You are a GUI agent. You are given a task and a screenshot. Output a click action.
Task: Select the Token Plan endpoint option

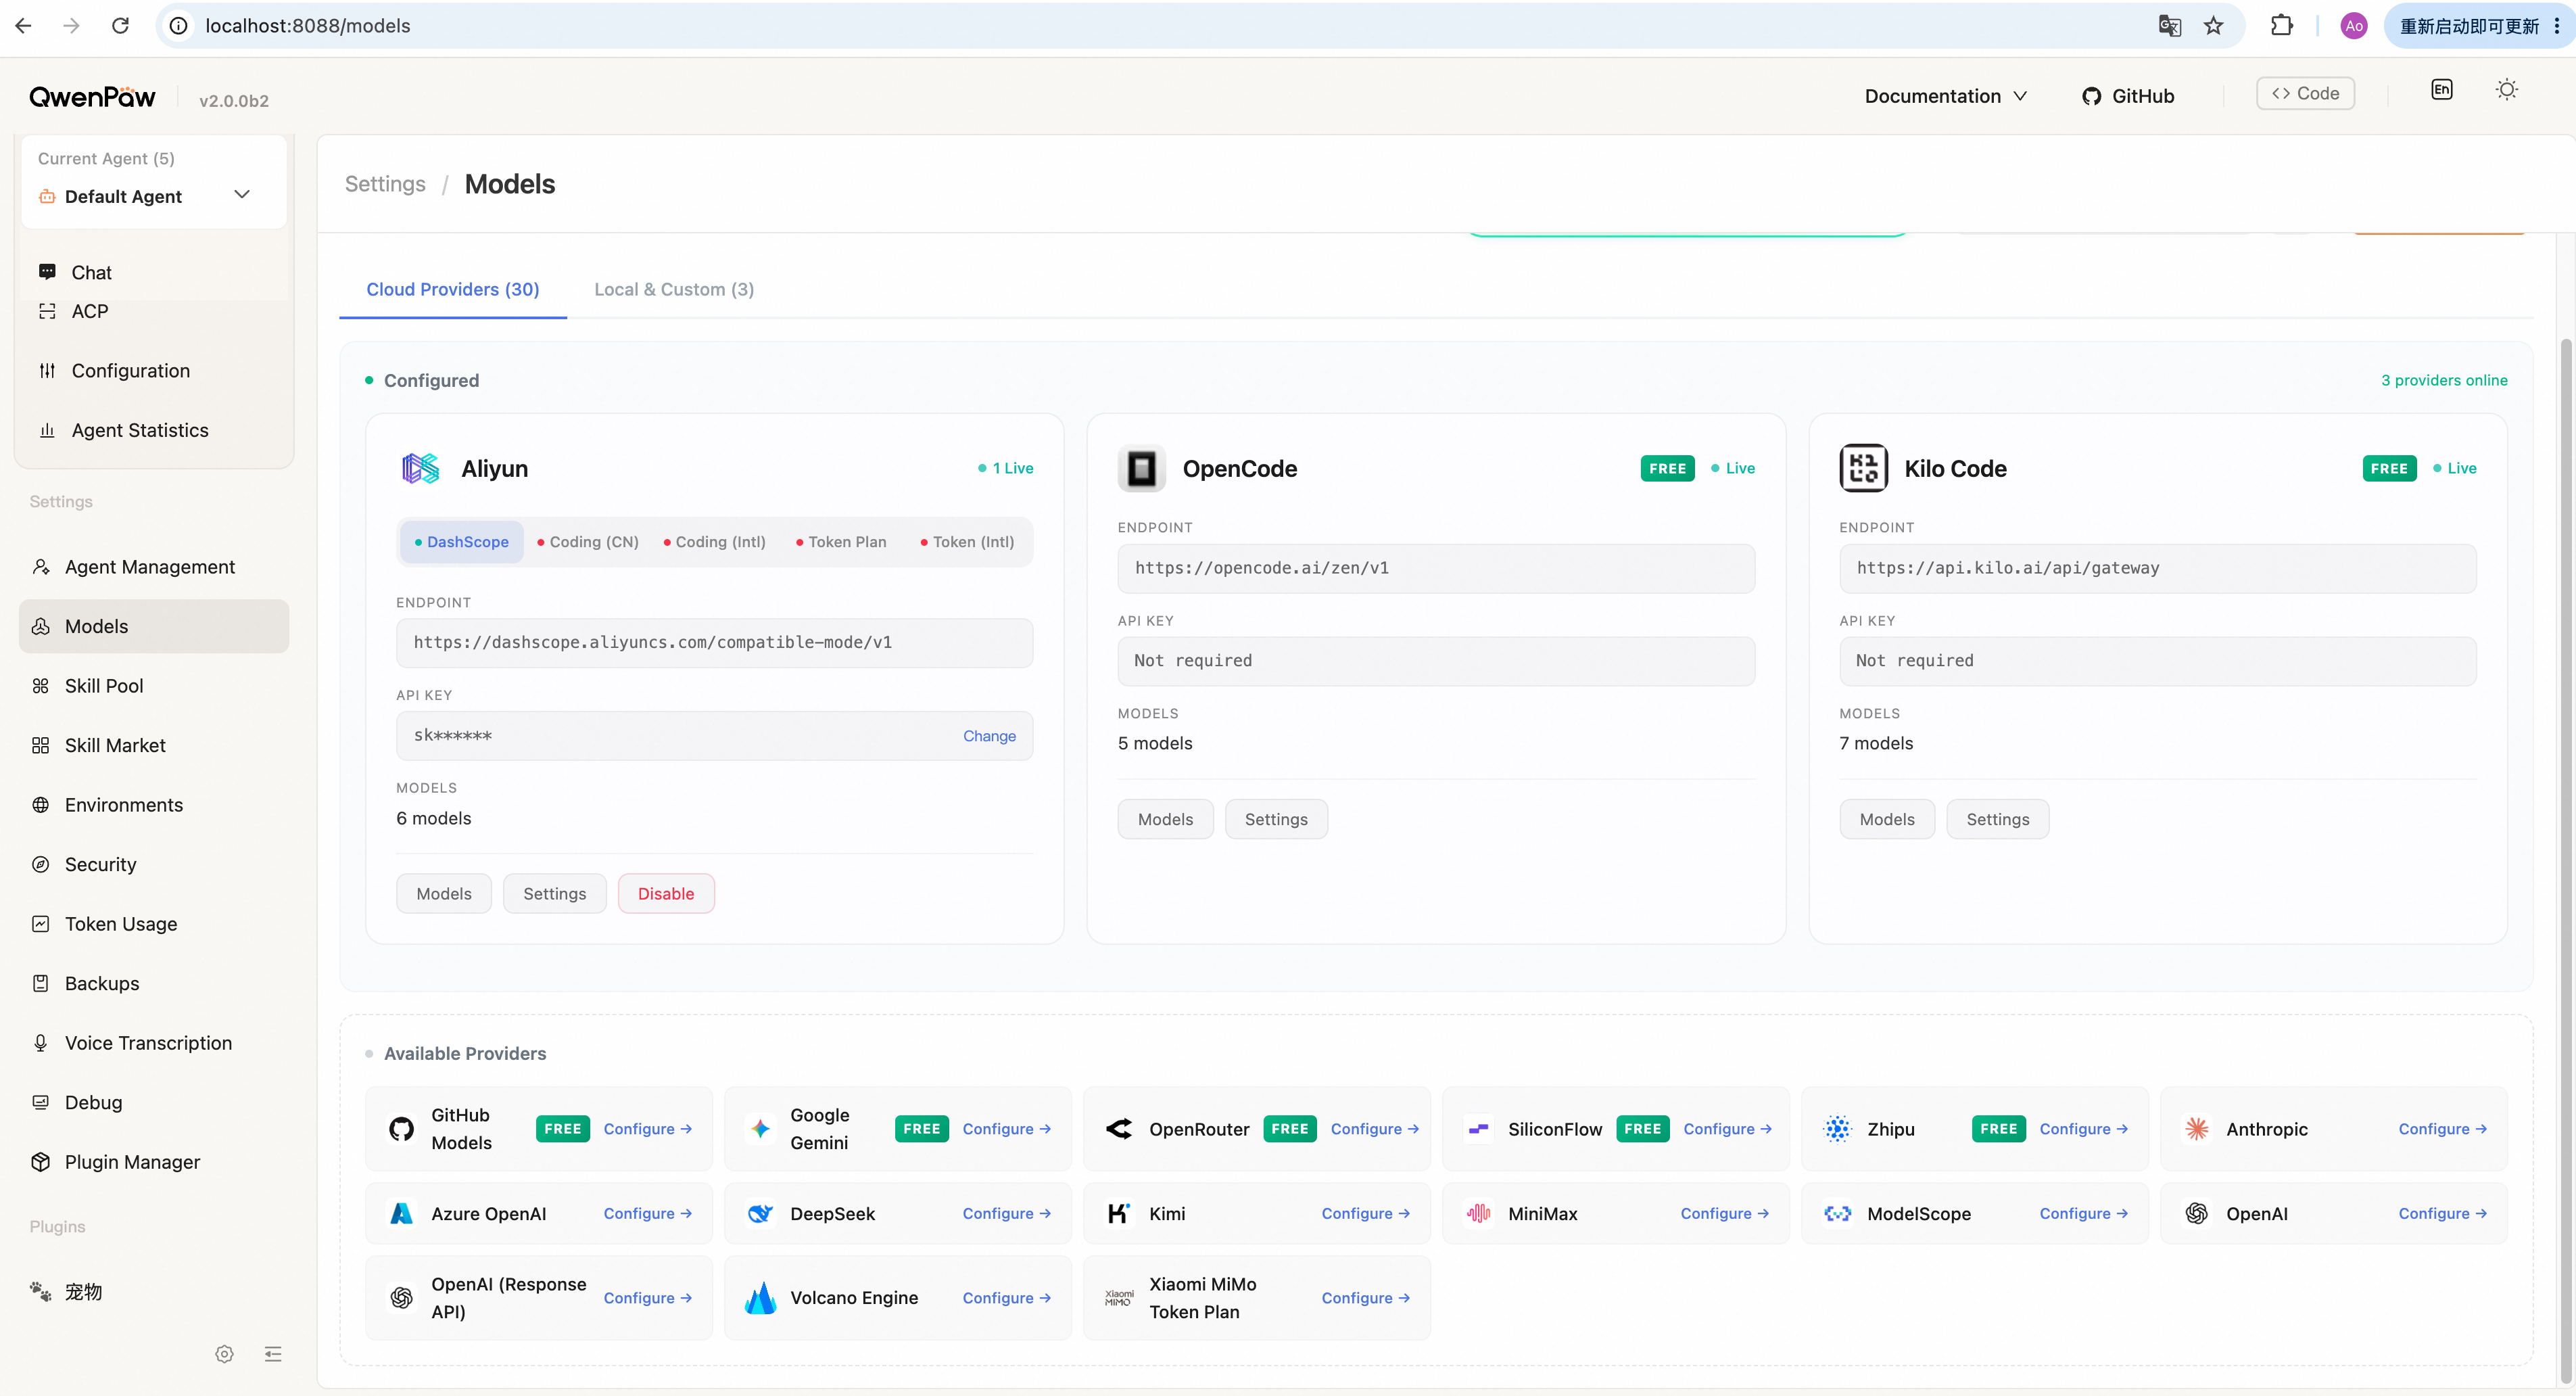841,542
